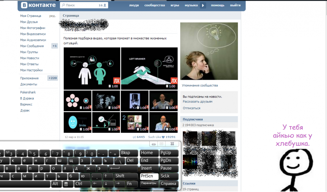Toggle the Insert key on the on-screen keyboard
The width and height of the screenshot is (327, 192).
149,168
